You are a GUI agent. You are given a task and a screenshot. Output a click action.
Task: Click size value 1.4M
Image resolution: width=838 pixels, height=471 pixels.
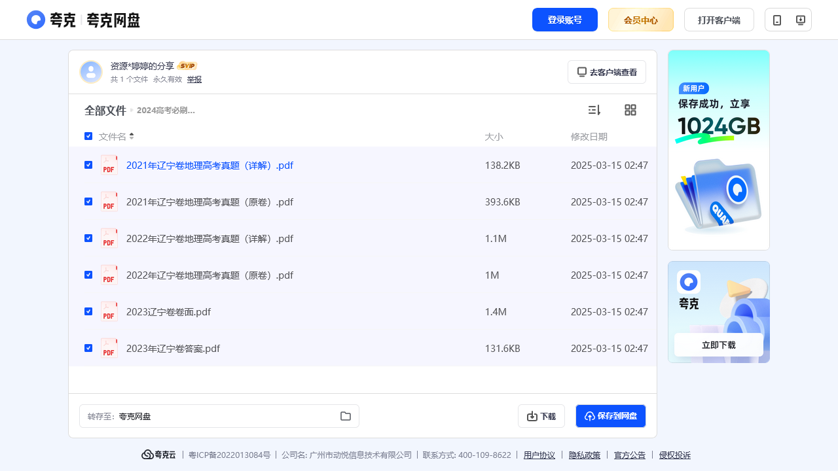click(496, 312)
